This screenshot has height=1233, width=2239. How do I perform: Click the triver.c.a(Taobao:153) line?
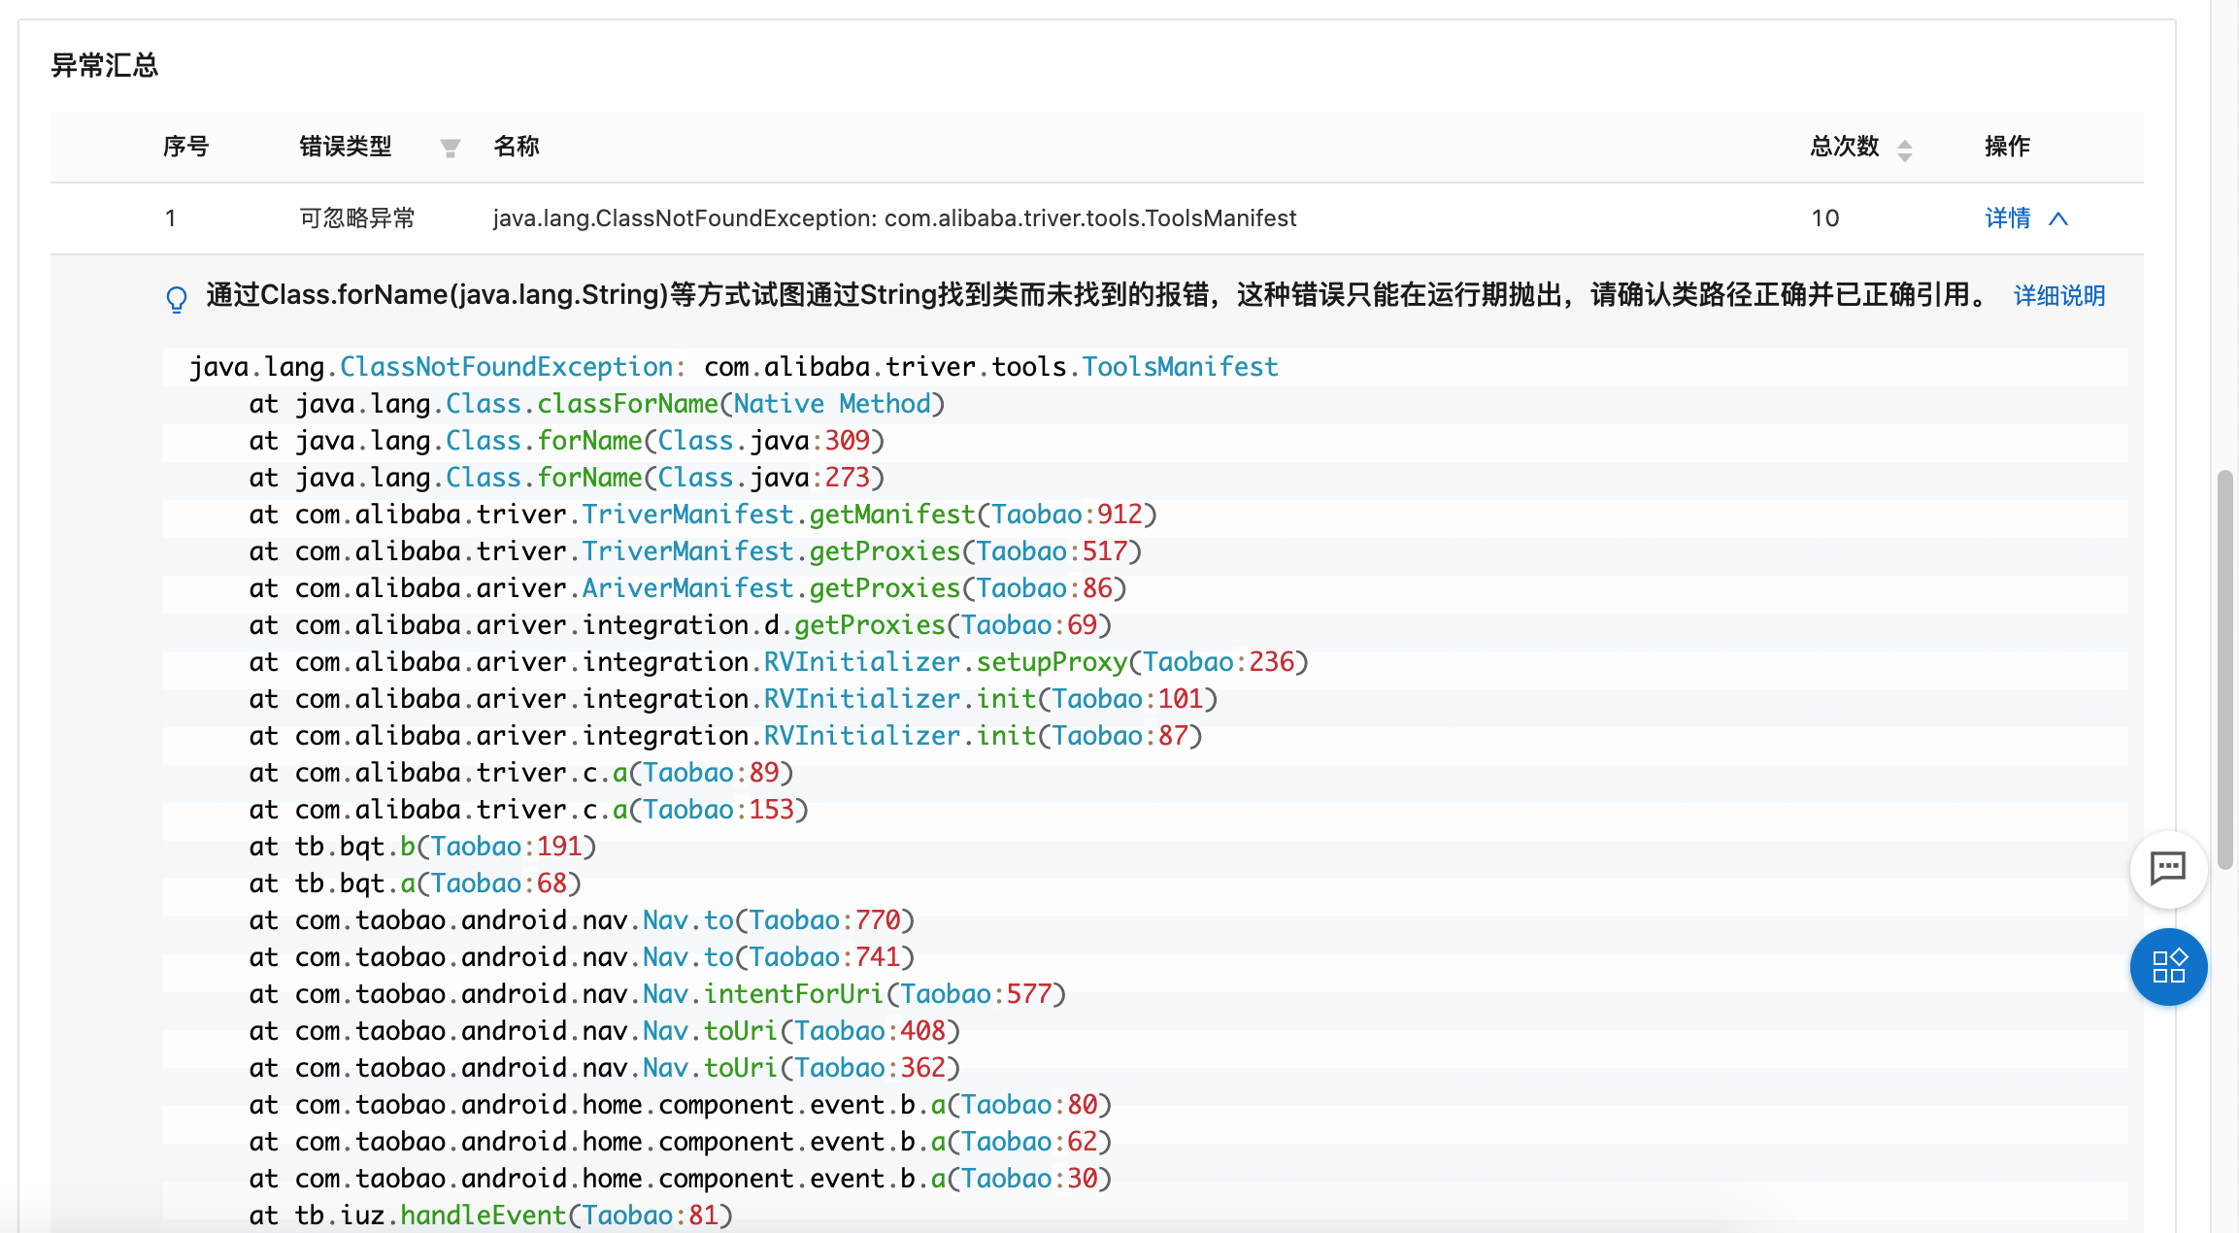point(528,810)
